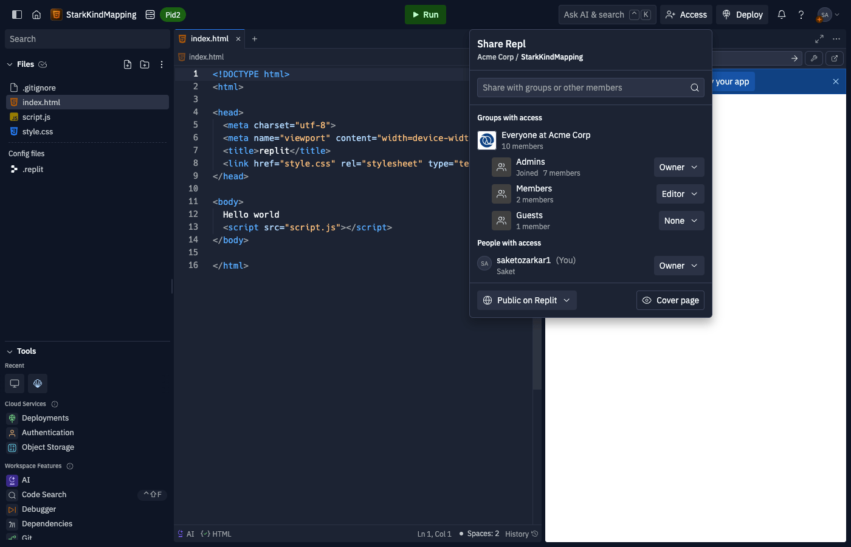Toggle the sidebar panel icon

click(17, 15)
